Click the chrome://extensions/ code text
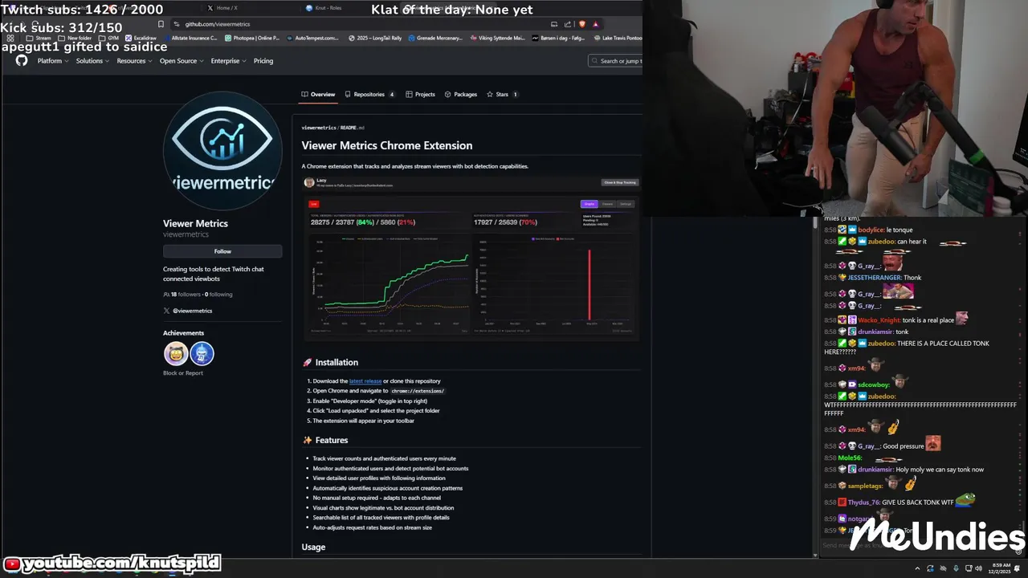 click(418, 391)
